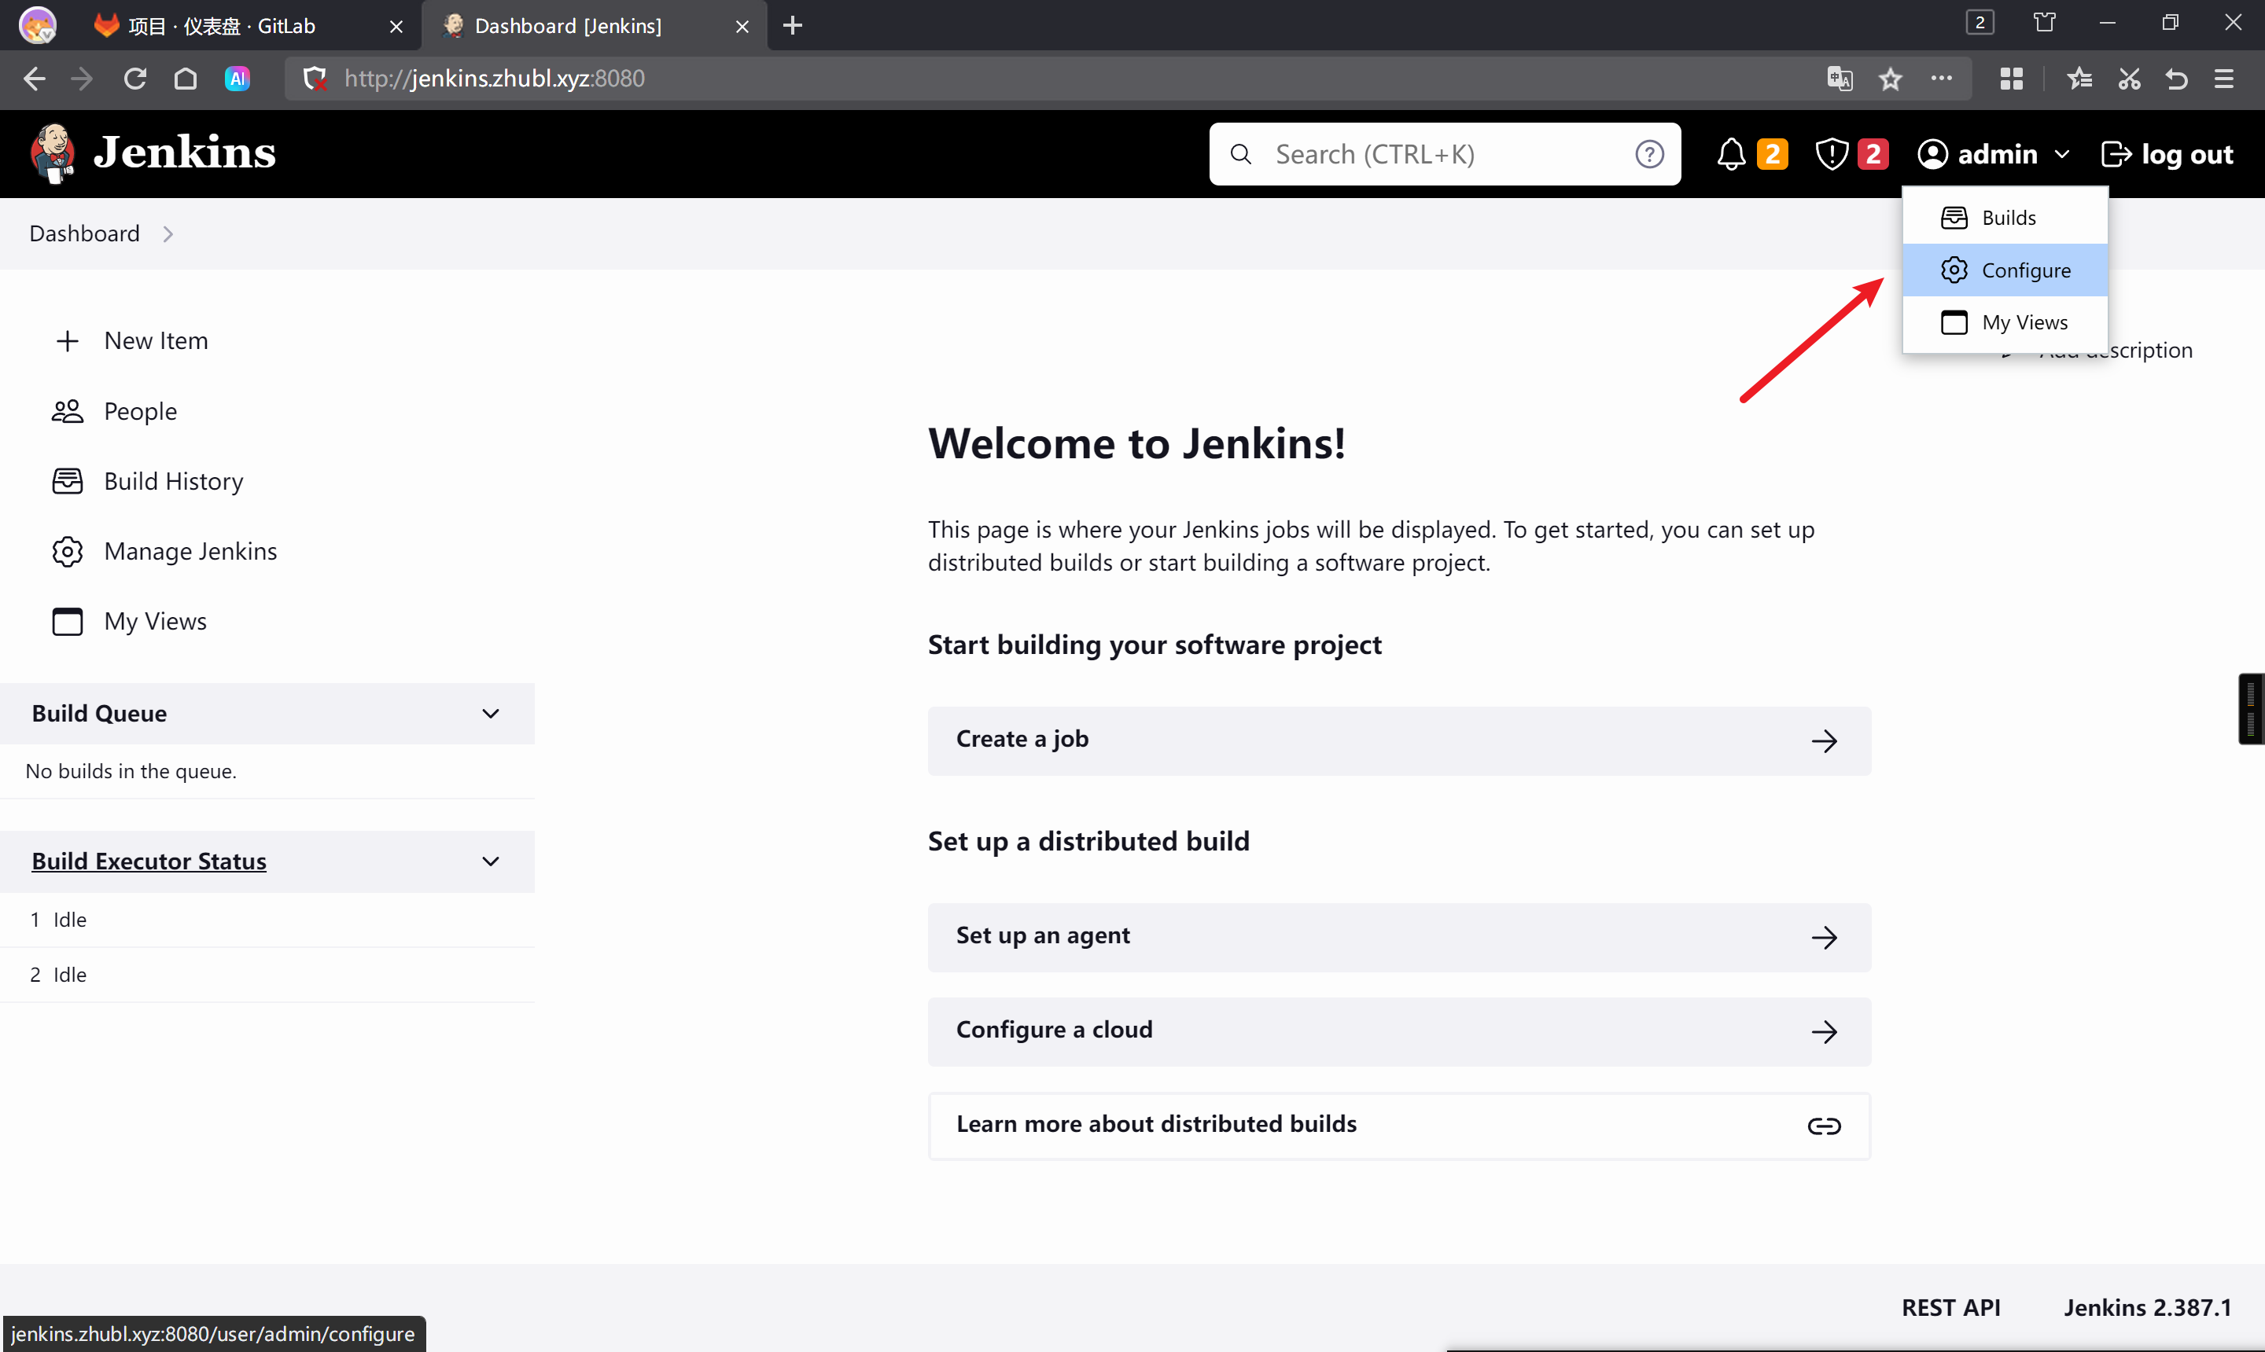This screenshot has width=2265, height=1352.
Task: Toggle the admin user dropdown chevron
Action: point(2062,154)
